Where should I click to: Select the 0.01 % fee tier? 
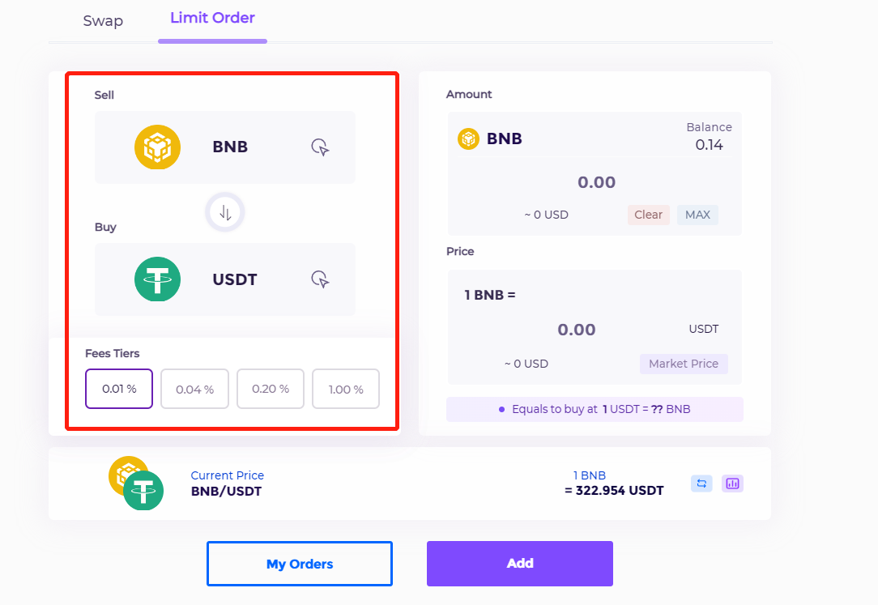pyautogui.click(x=119, y=389)
